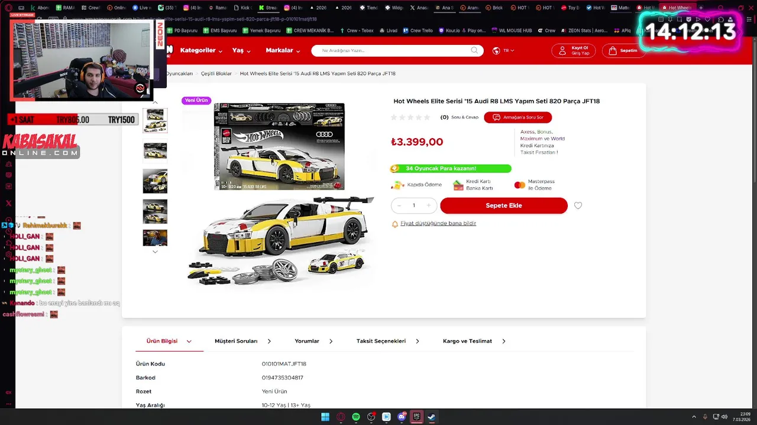Image resolution: width=757 pixels, height=425 pixels.
Task: Expand the chevron beside Müşteri Soruları
Action: (x=269, y=341)
